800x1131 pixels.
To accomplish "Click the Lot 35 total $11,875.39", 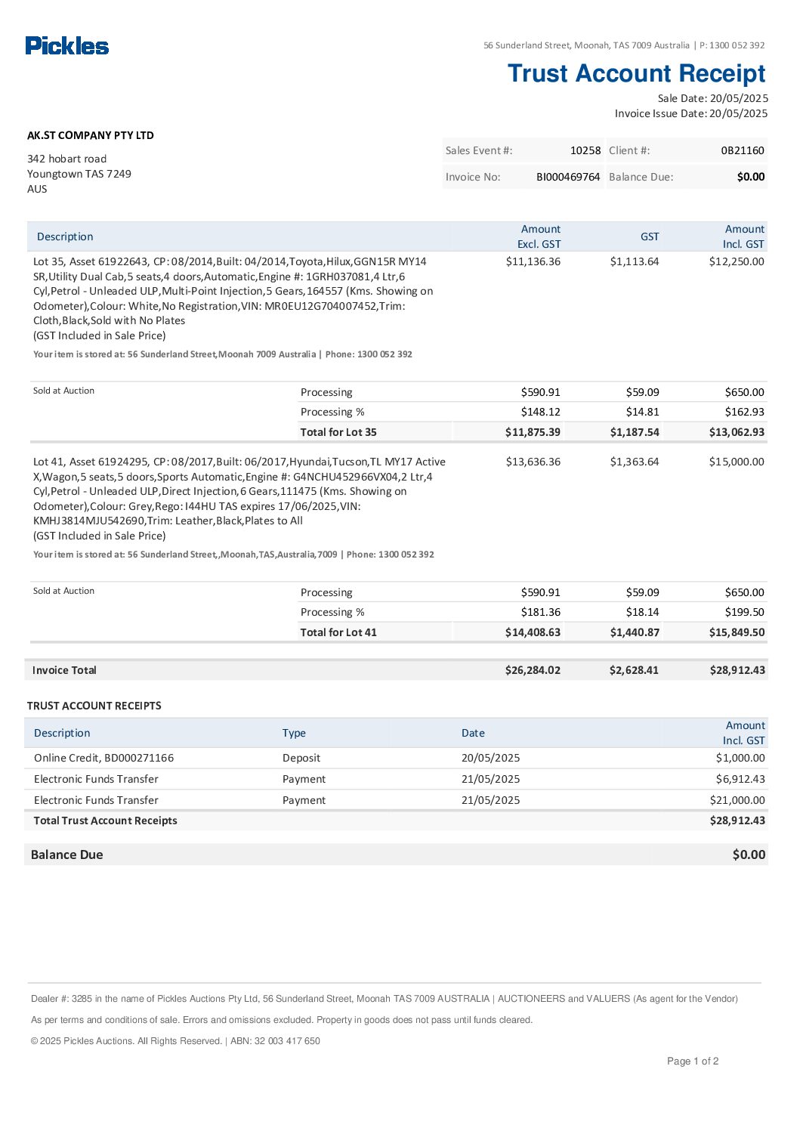I will (x=533, y=432).
